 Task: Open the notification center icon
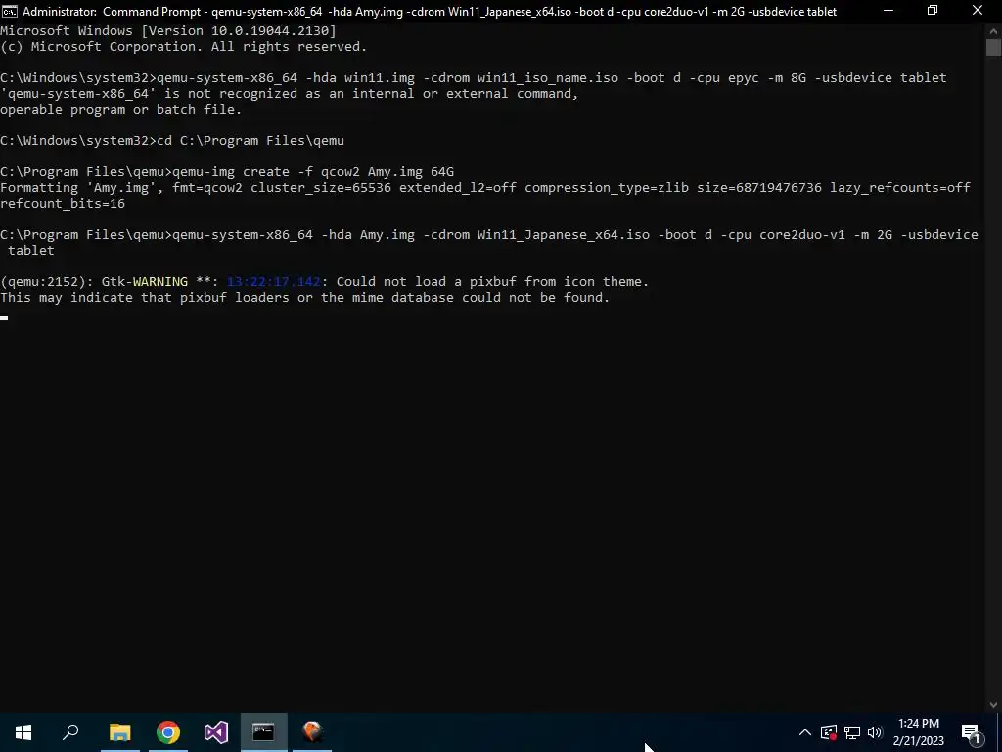tap(971, 732)
